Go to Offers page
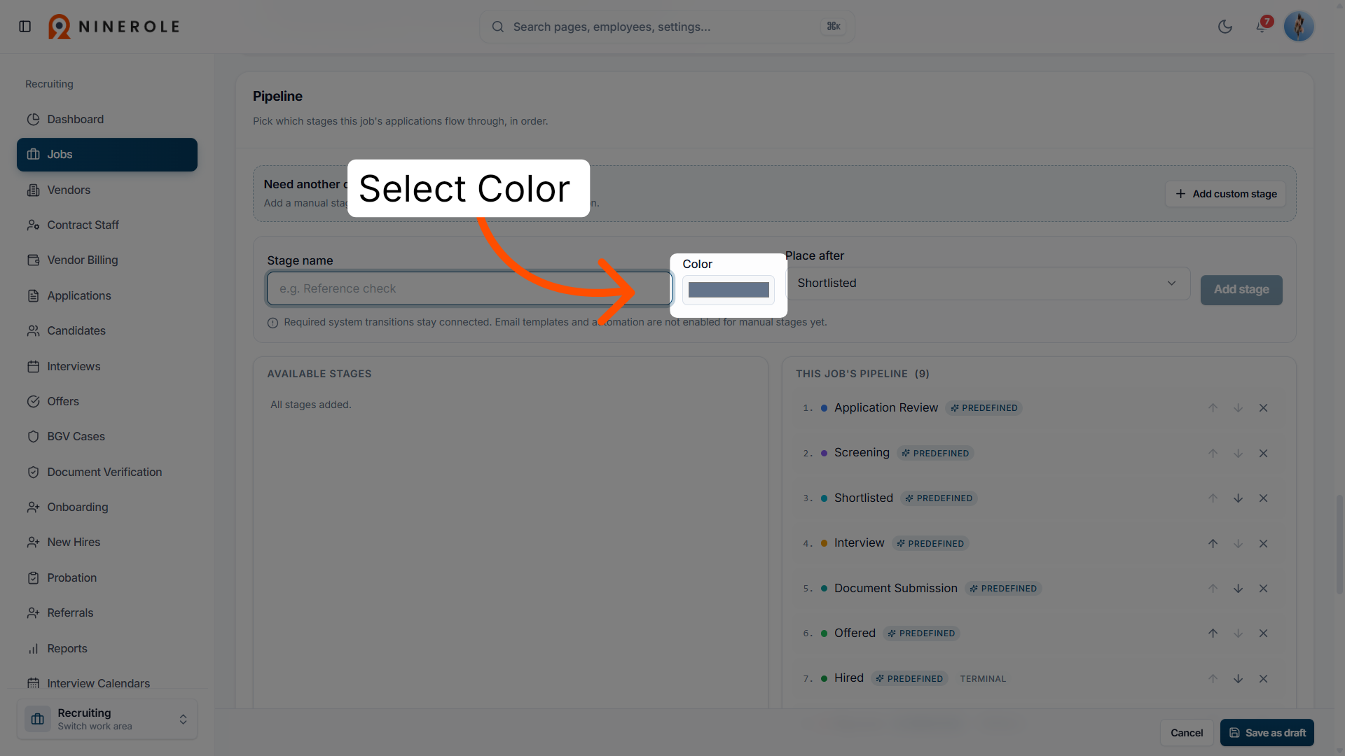 tap(107, 401)
